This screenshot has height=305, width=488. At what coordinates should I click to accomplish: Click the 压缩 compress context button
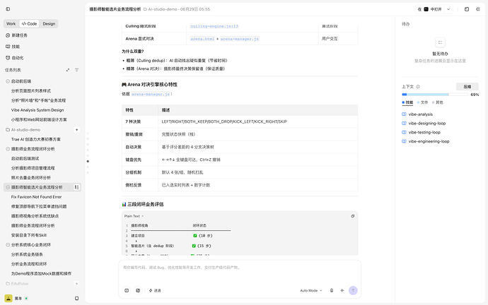pos(467,87)
